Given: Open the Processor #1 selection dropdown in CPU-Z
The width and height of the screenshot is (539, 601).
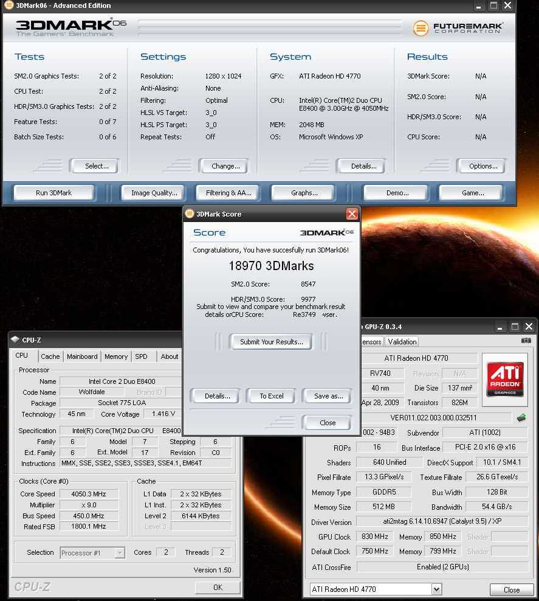Looking at the screenshot, I should [120, 553].
